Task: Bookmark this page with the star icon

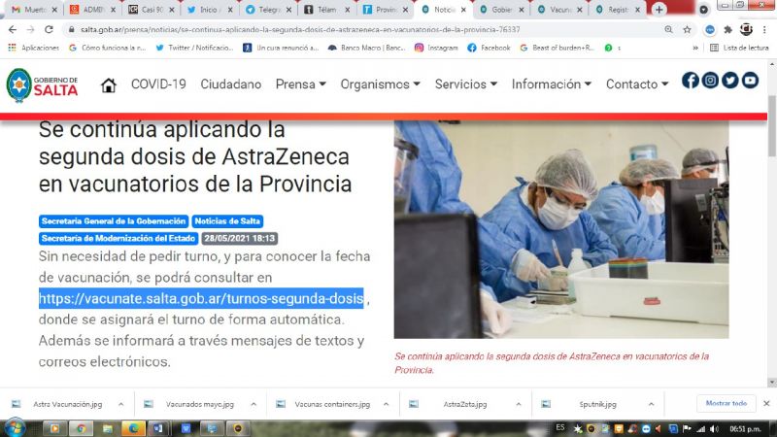Action: (687, 30)
